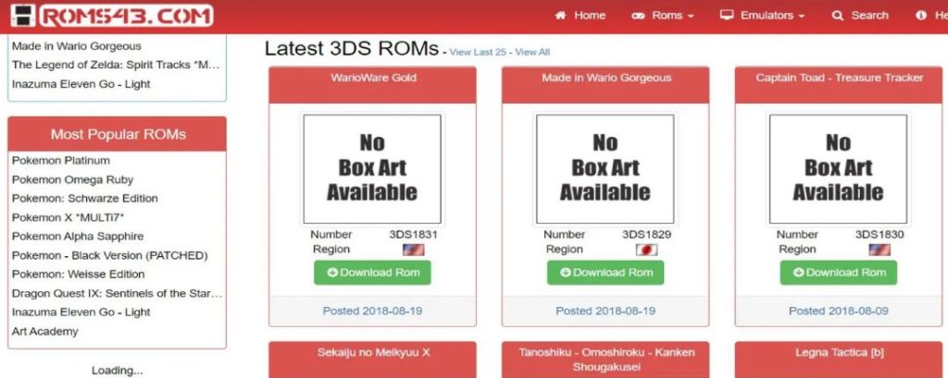Open Pokemon Omega Ruby in popular list
Viewport: 948px width, 378px height.
pyautogui.click(x=72, y=179)
